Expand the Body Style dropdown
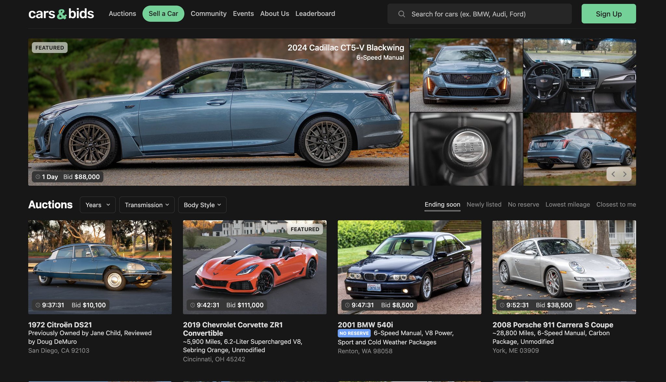Image resolution: width=666 pixels, height=382 pixels. (202, 205)
